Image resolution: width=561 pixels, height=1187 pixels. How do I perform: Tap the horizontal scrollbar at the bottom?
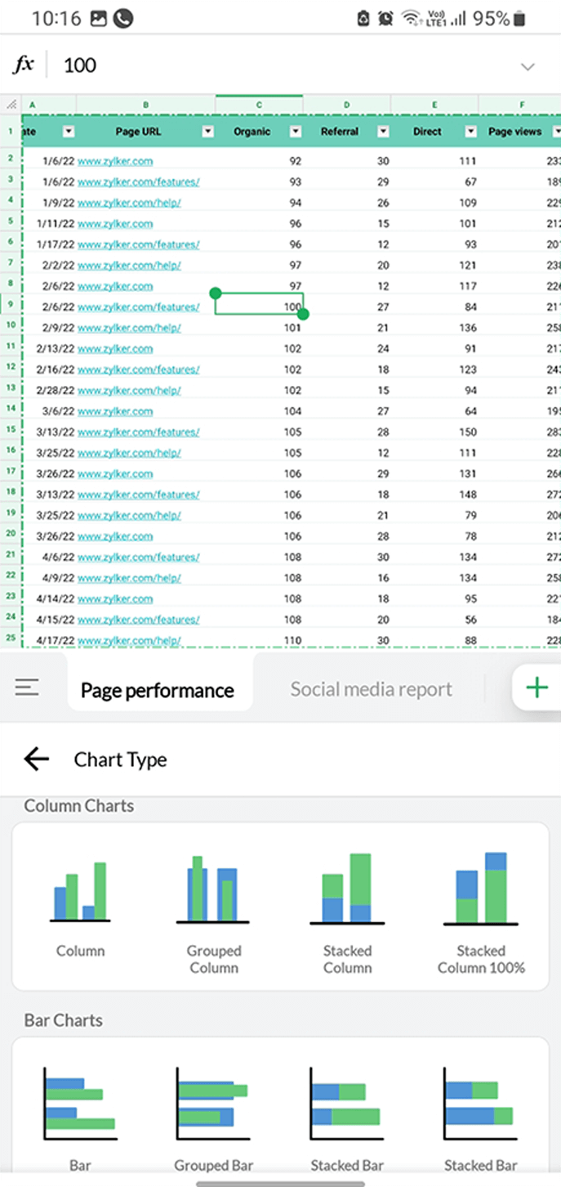[x=280, y=1181]
